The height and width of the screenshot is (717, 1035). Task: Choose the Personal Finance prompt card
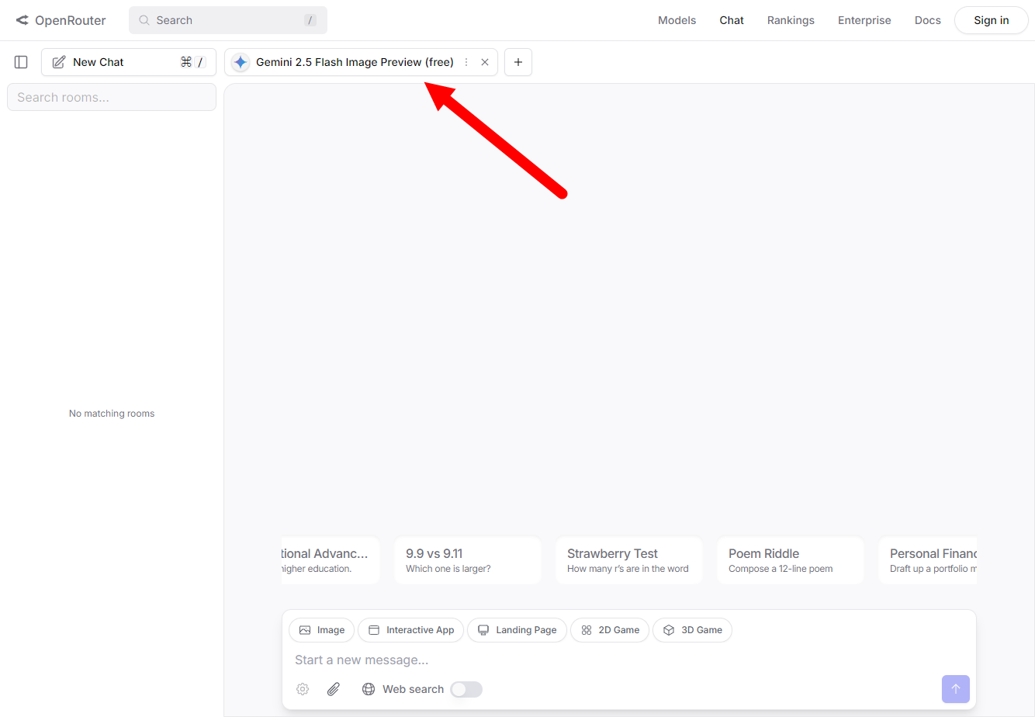click(x=927, y=560)
